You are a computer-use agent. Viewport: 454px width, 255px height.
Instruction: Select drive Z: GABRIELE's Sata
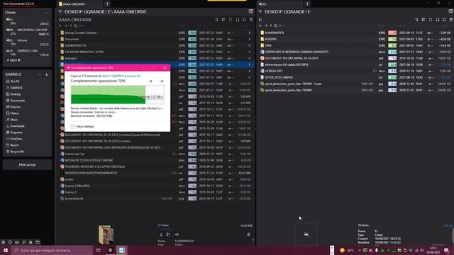tap(27, 52)
